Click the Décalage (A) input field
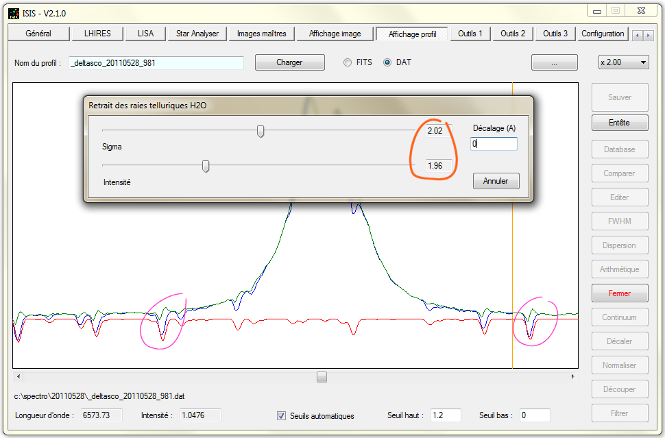The image size is (665, 438). point(494,144)
